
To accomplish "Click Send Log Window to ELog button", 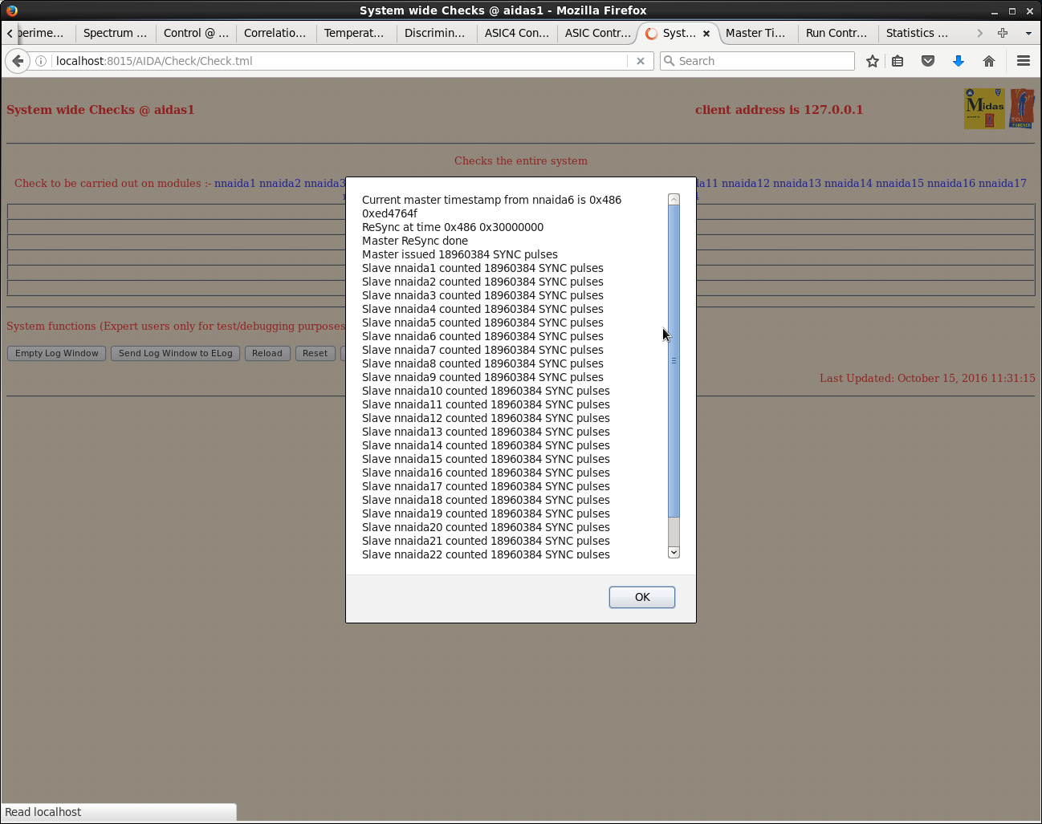I will coord(176,353).
